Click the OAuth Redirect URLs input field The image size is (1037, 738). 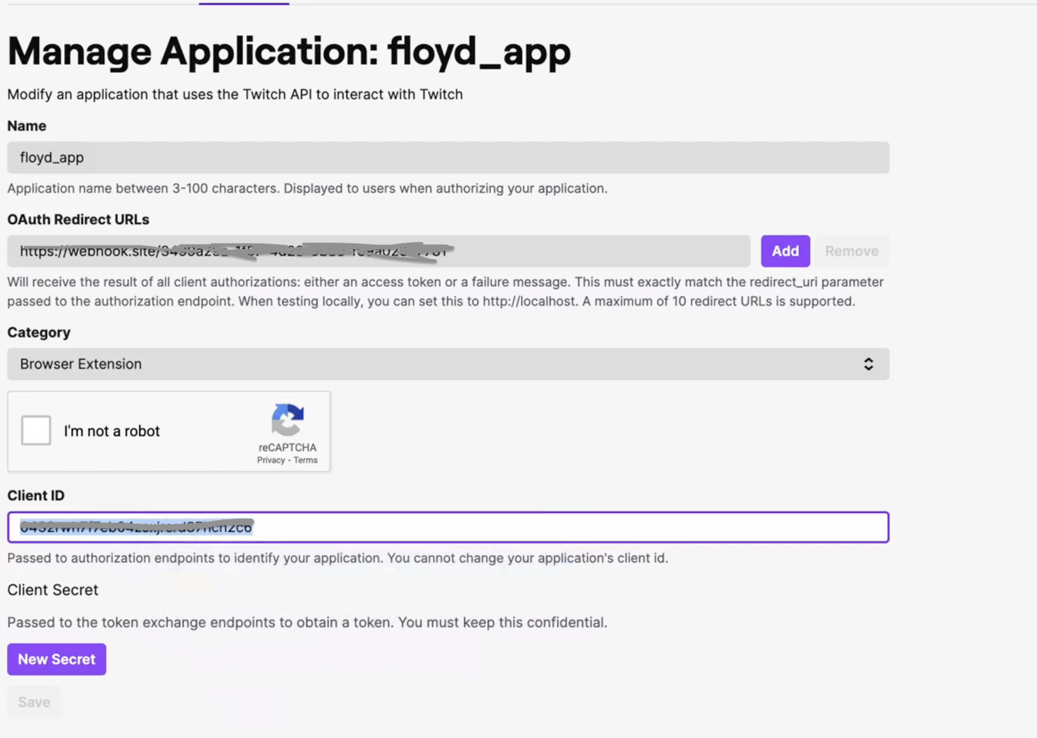(379, 251)
